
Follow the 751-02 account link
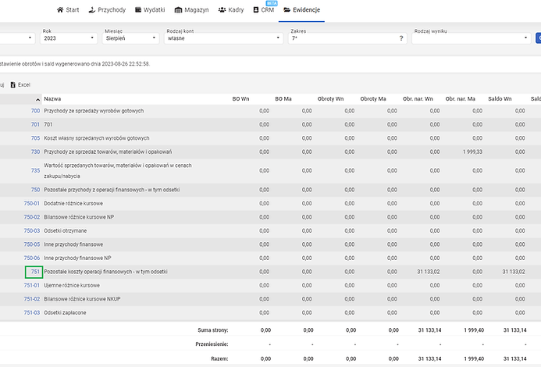click(x=31, y=299)
